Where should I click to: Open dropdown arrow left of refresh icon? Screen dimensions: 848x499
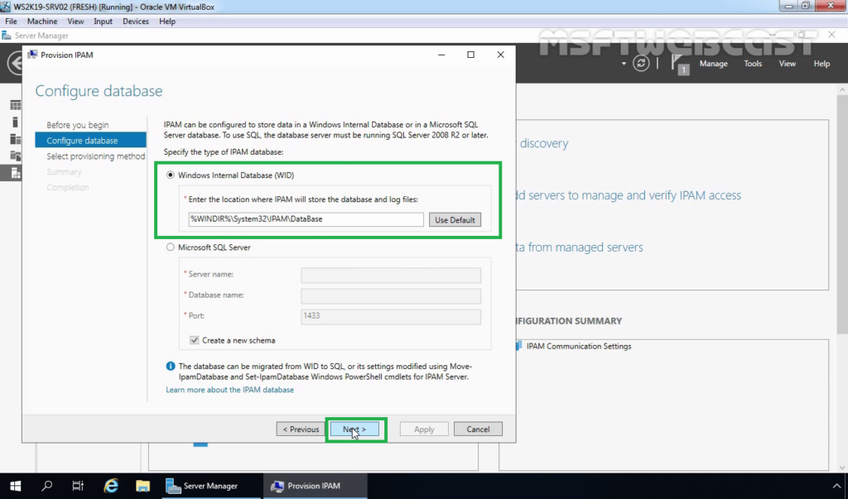624,64
